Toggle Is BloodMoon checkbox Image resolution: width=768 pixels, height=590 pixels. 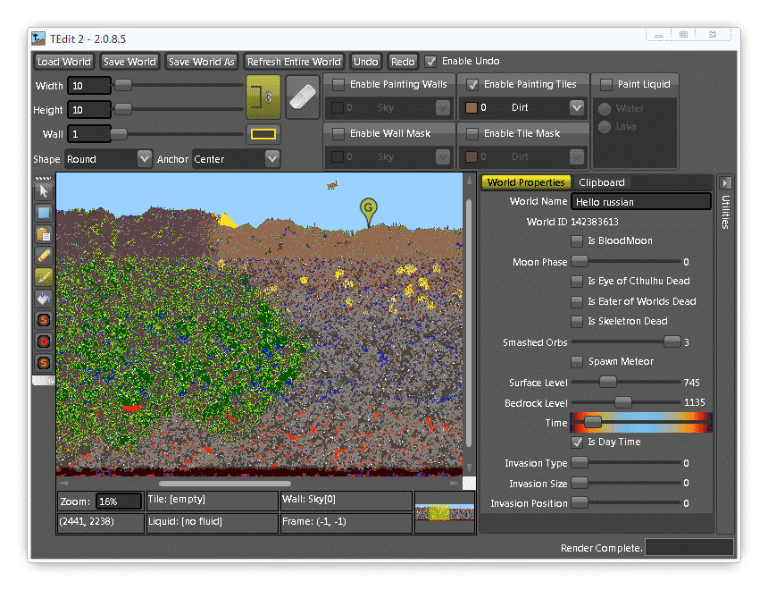(577, 240)
